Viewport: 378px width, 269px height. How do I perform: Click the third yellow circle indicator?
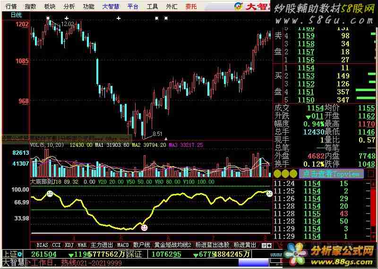[293, 174]
